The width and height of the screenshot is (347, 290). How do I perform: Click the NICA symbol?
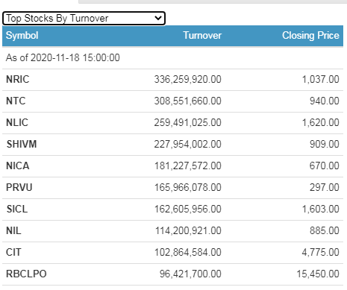coord(18,166)
